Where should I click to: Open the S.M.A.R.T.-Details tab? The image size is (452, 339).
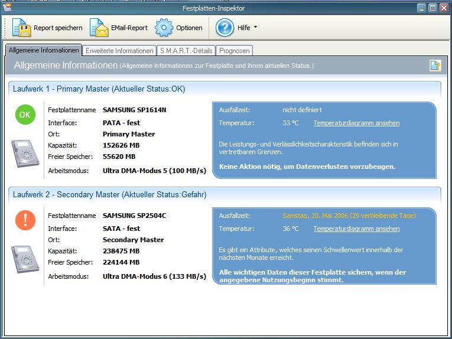point(186,51)
